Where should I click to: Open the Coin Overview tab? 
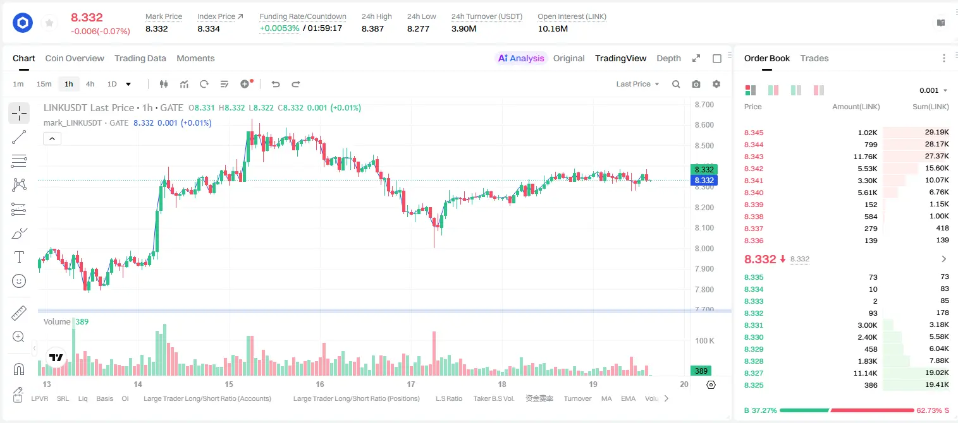[x=75, y=58]
